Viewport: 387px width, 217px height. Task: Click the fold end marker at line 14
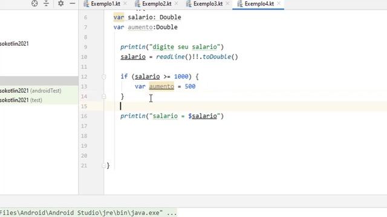[104, 96]
